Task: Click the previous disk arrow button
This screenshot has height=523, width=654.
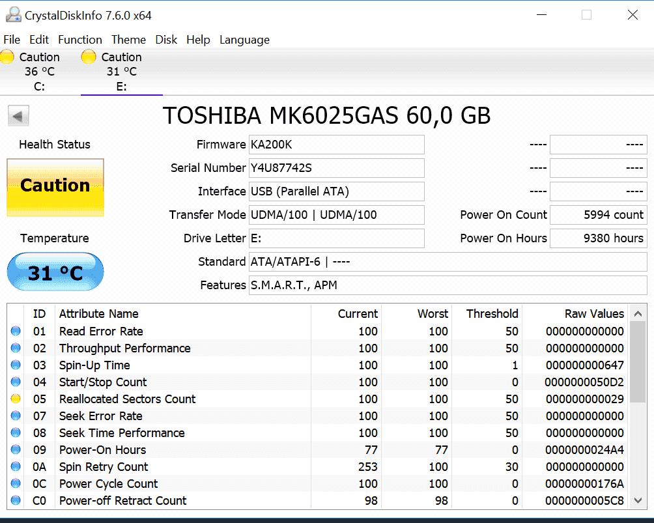Action: [x=18, y=116]
